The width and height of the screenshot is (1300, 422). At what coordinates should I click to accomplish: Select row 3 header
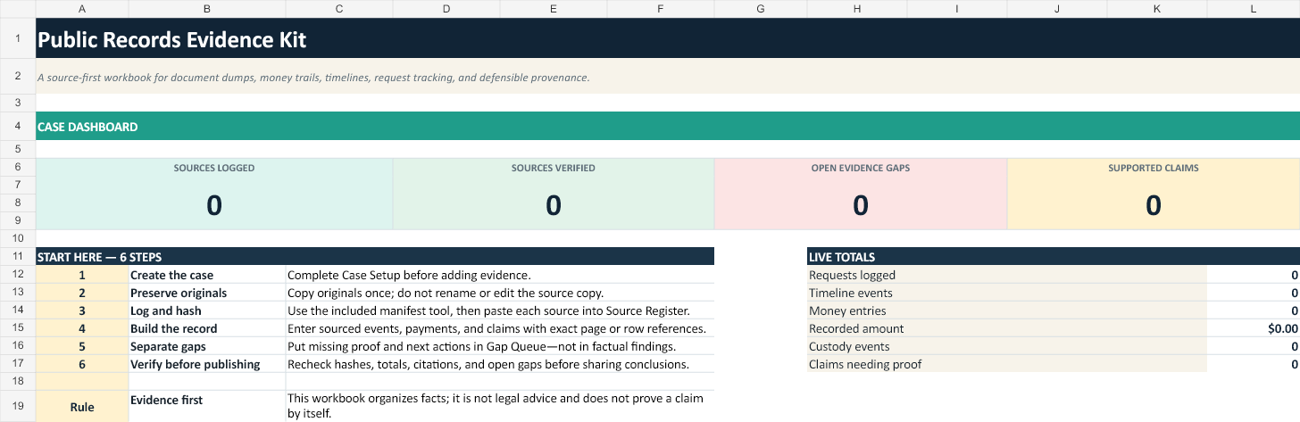click(x=18, y=103)
